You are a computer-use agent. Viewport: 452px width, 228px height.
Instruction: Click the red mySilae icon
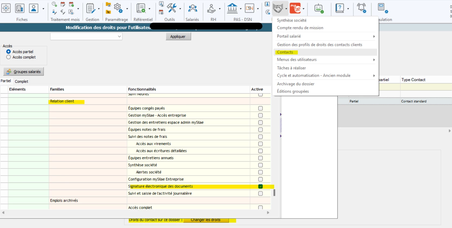[295, 8]
